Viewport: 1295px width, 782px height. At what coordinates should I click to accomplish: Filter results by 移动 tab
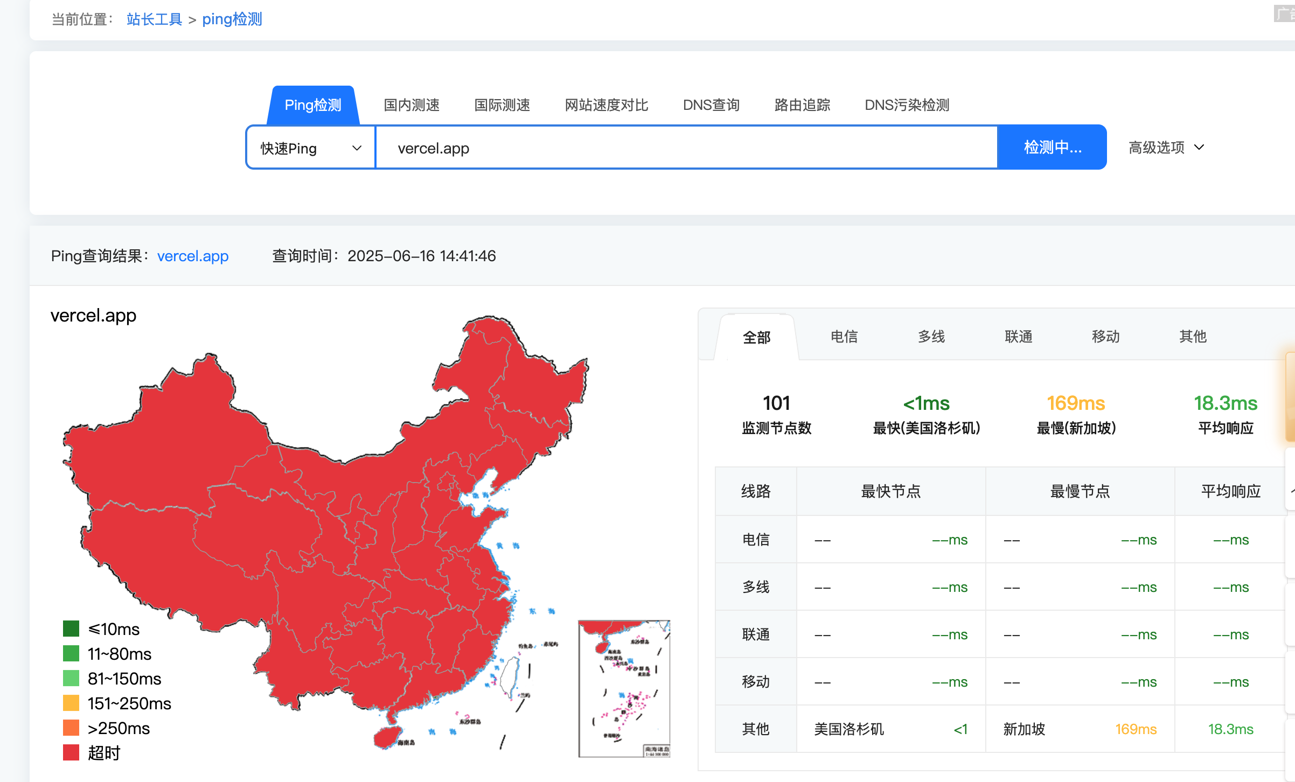1106,337
